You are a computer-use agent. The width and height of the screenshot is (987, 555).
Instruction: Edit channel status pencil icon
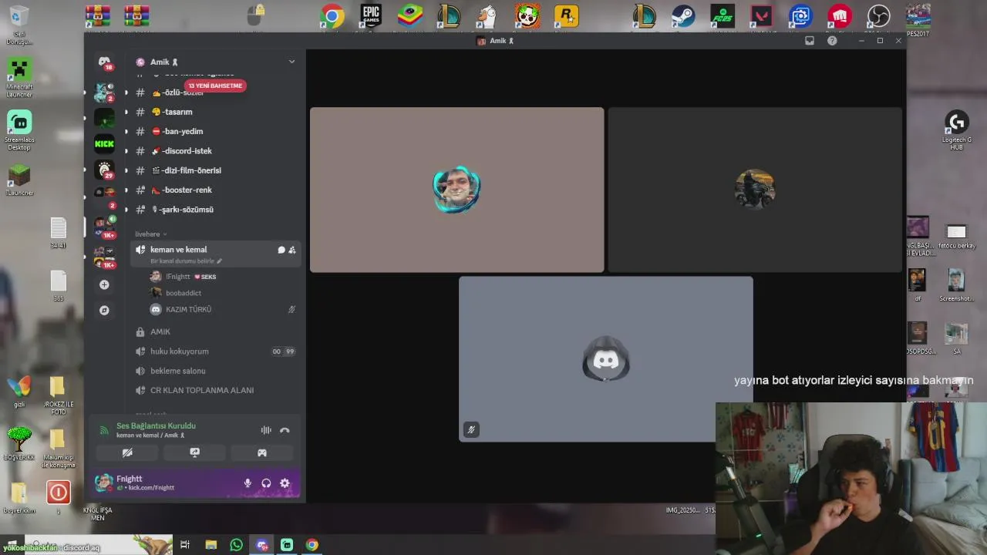click(219, 261)
